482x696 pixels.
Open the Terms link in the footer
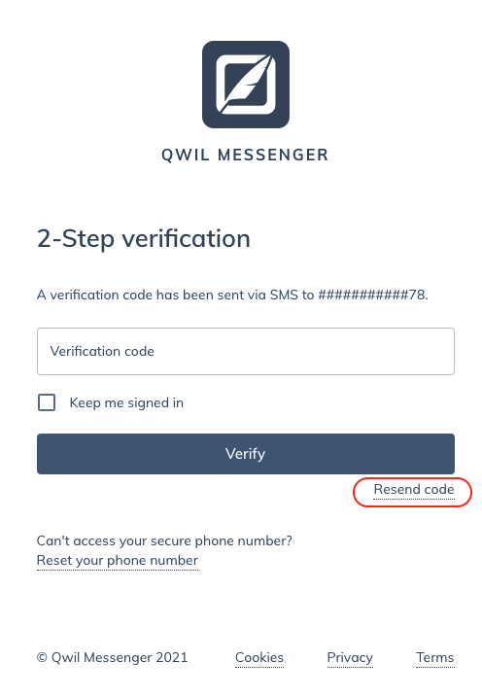[435, 657]
